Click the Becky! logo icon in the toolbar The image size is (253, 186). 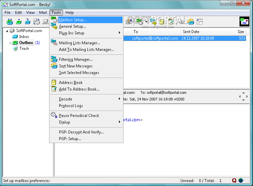[244, 21]
